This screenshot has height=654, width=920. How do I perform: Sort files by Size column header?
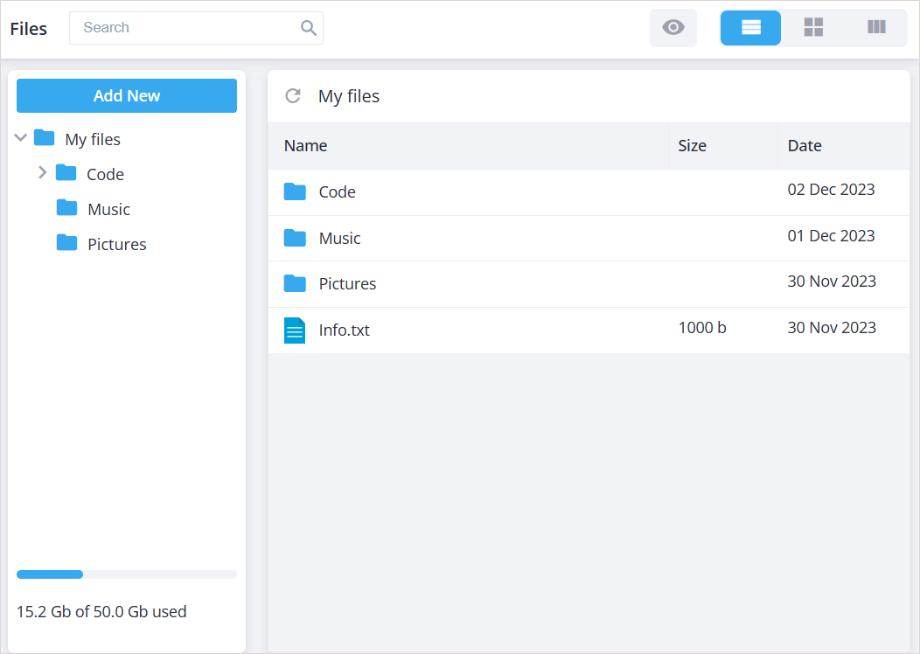click(x=692, y=146)
